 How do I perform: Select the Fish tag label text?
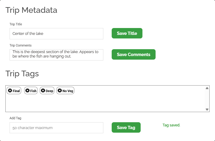pyautogui.click(x=33, y=91)
